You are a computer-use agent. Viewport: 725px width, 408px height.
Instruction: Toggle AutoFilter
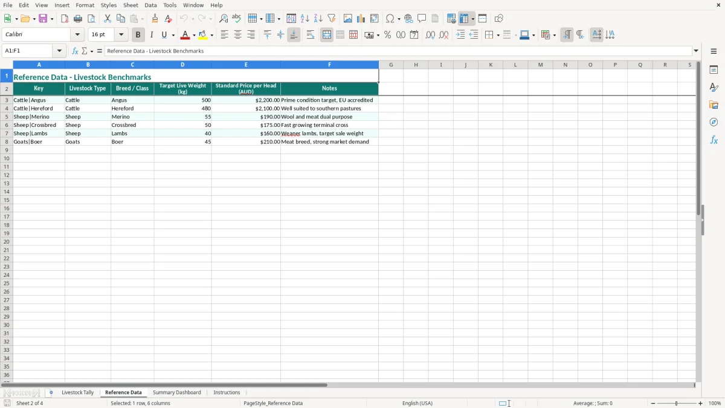click(x=332, y=19)
